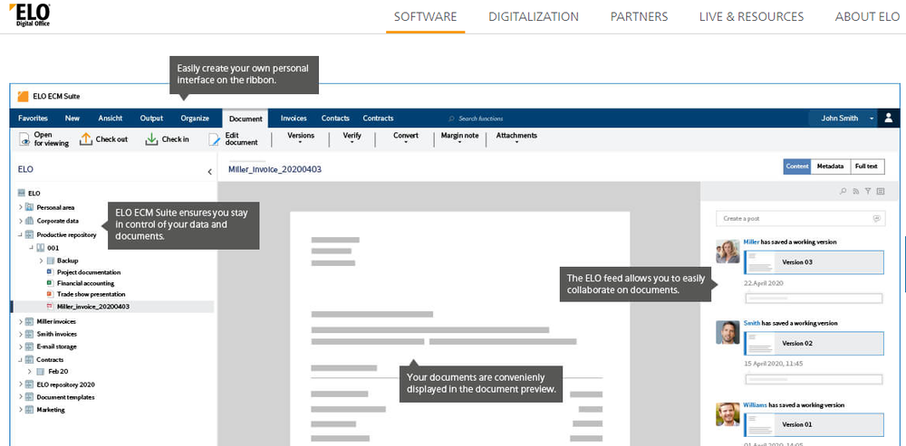Collapse the 001 folder

(31, 248)
